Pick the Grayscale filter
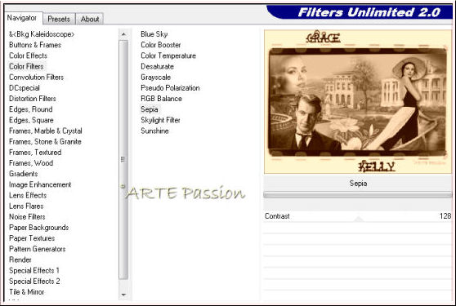 [x=155, y=78]
